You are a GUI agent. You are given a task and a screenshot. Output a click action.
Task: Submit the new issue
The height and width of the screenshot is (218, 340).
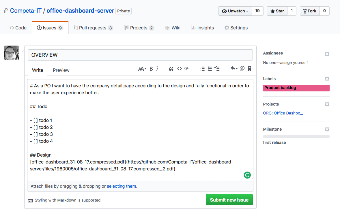click(229, 200)
